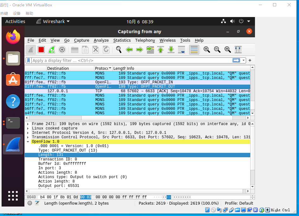Collapse the OpenFlow 1.0 section
Screen dimensions: 299x216
pos(28,142)
